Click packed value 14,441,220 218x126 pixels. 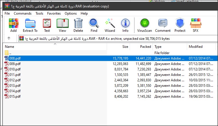[x=143, y=58]
